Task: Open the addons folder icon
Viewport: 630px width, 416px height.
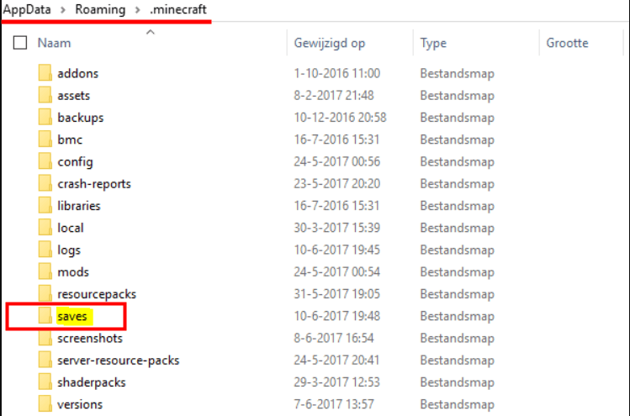Action: click(45, 73)
